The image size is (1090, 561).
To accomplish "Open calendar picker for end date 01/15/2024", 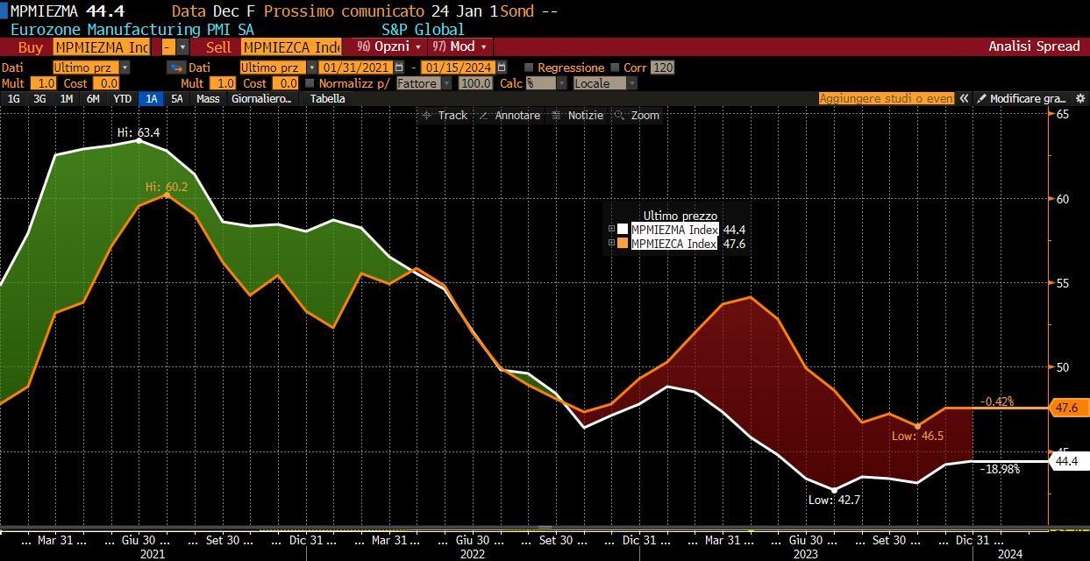I will (x=502, y=67).
